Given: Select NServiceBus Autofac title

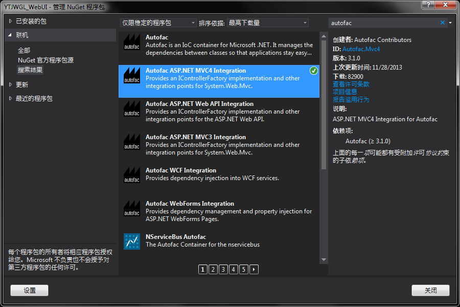Looking at the screenshot, I should click(176, 236).
